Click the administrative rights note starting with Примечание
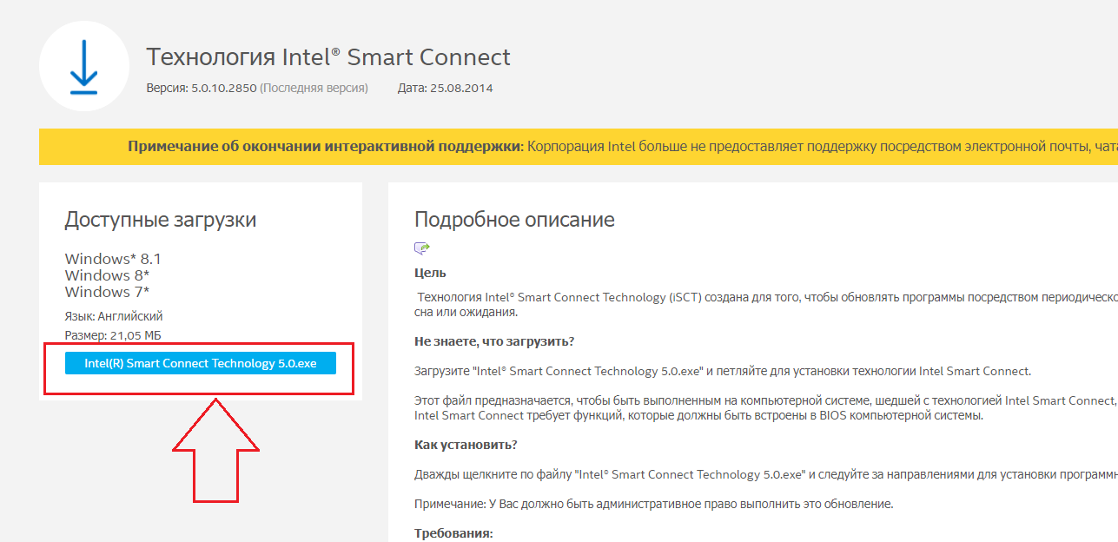The image size is (1118, 542). tap(653, 504)
